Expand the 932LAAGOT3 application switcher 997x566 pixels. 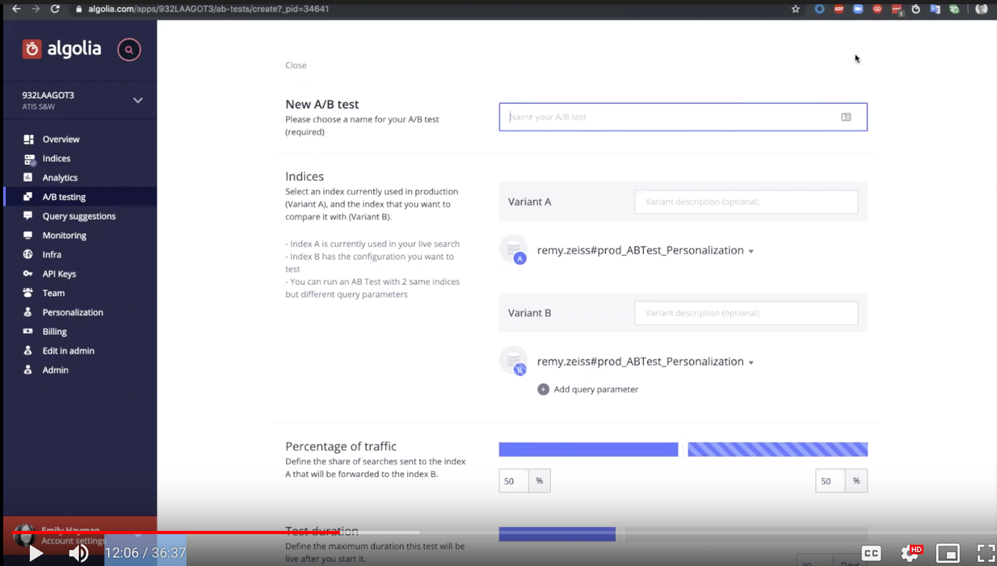138,100
